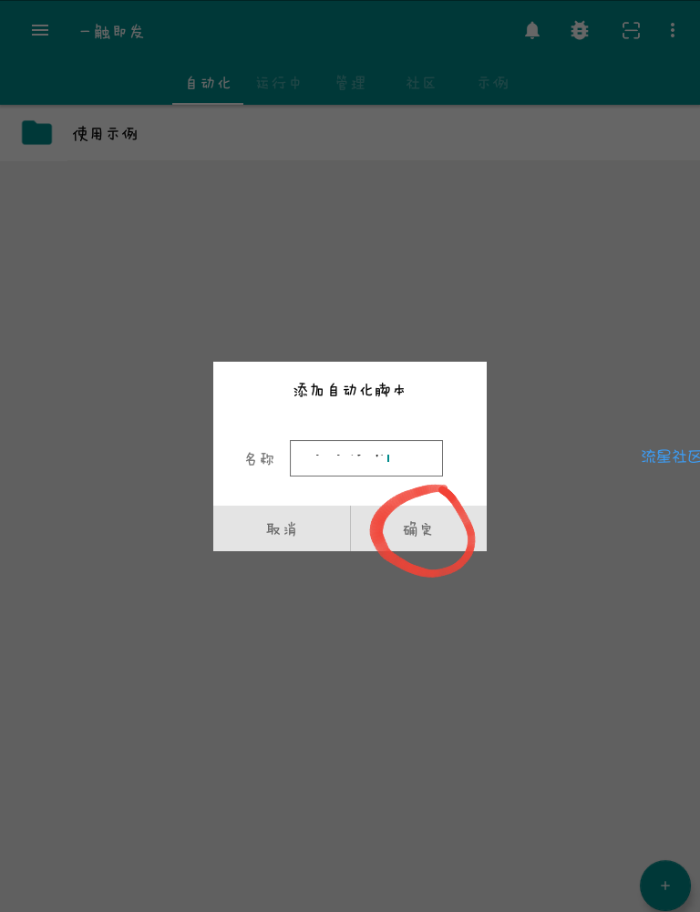Tap the scan frame icon
This screenshot has width=700, height=912.
[x=631, y=30]
